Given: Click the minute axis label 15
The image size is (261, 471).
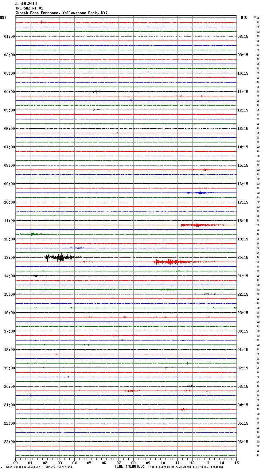Looking at the screenshot, I should 236,463.
